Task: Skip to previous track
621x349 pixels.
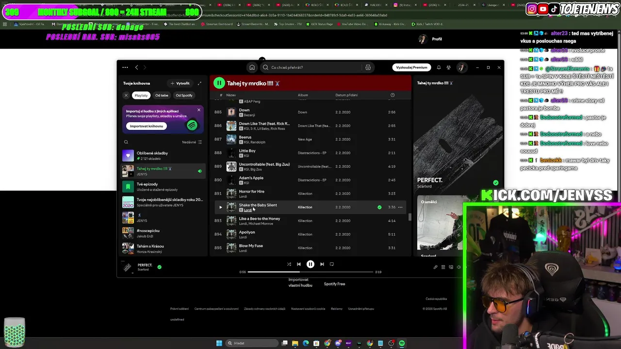Action: point(299,264)
